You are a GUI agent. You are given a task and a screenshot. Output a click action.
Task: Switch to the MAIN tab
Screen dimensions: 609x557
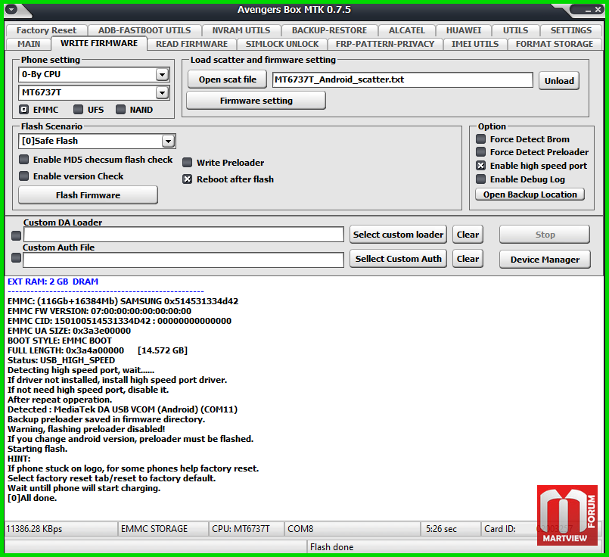[28, 44]
